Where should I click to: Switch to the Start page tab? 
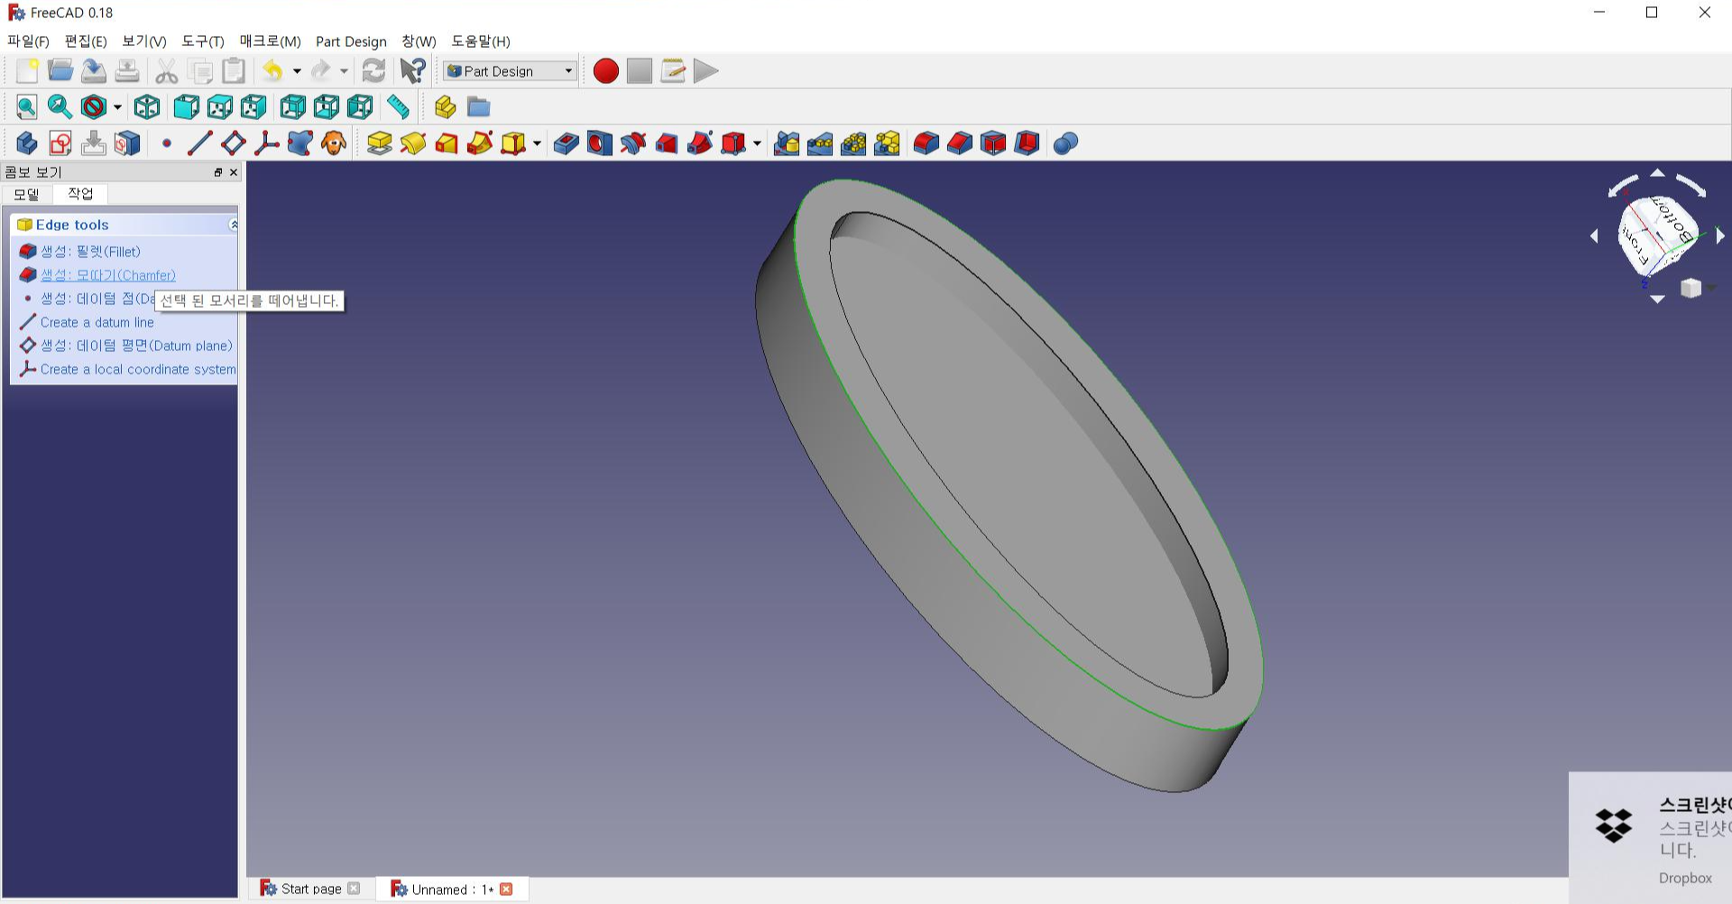click(x=310, y=889)
